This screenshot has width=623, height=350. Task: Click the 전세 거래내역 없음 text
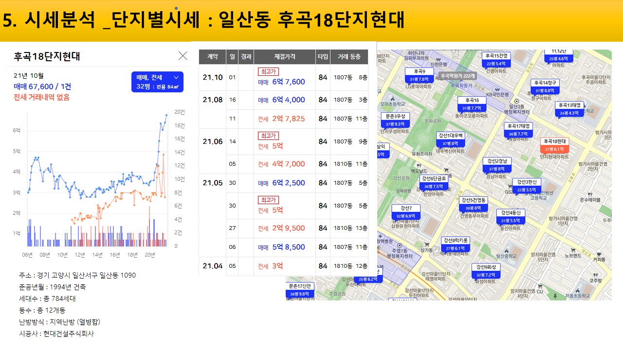click(42, 97)
